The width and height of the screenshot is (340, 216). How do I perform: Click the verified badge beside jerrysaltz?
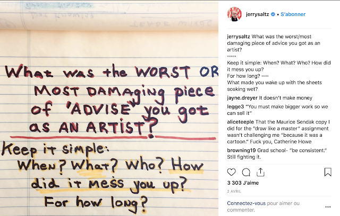pos(273,14)
